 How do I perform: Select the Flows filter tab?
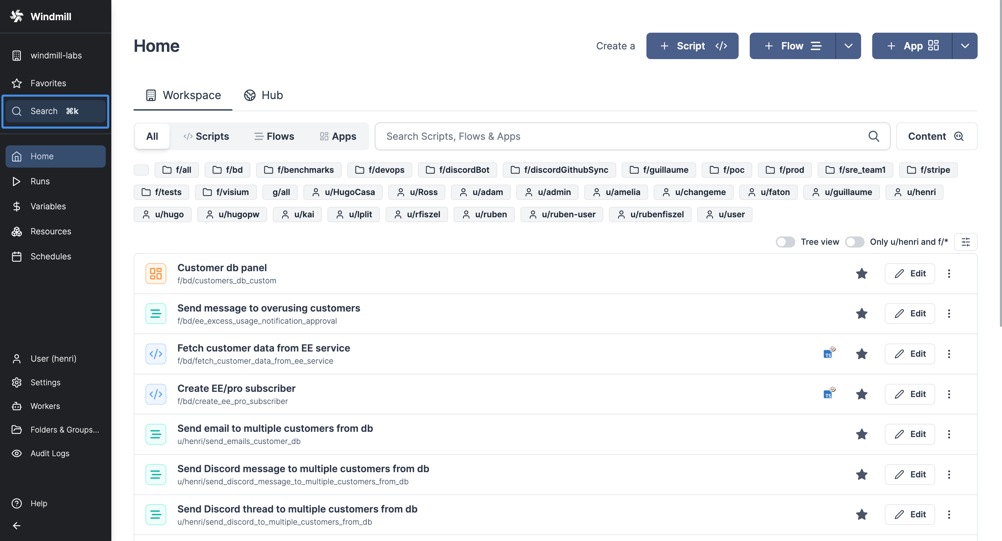[274, 136]
